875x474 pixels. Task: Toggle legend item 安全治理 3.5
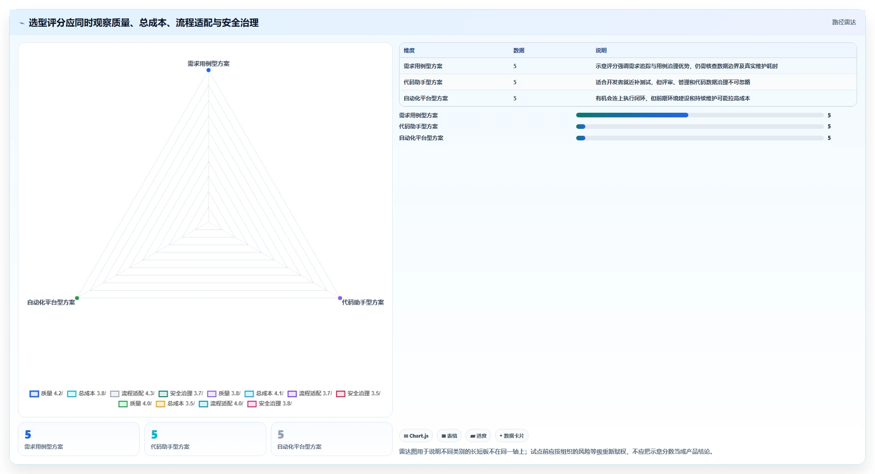358,393
